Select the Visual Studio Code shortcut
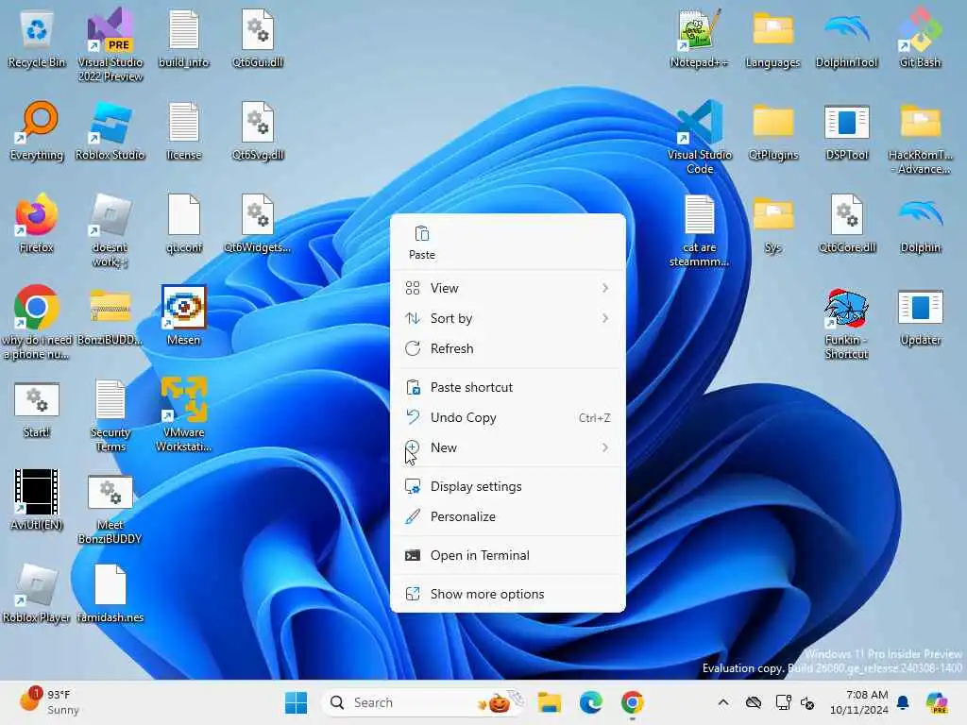Viewport: 967px width, 725px height. pyautogui.click(x=700, y=138)
